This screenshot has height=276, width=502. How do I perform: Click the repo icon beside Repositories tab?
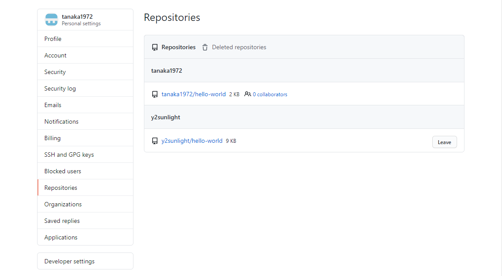(x=155, y=47)
